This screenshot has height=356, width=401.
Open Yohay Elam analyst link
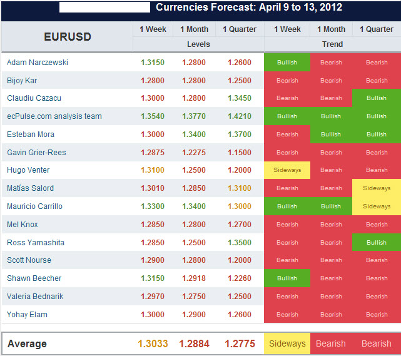click(x=27, y=315)
